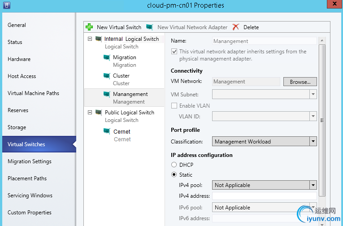This screenshot has width=343, height=226.
Task: Click the Migration adapter icon
Action: tap(107, 57)
